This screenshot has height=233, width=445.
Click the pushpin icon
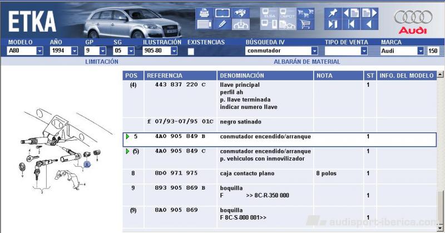click(333, 12)
